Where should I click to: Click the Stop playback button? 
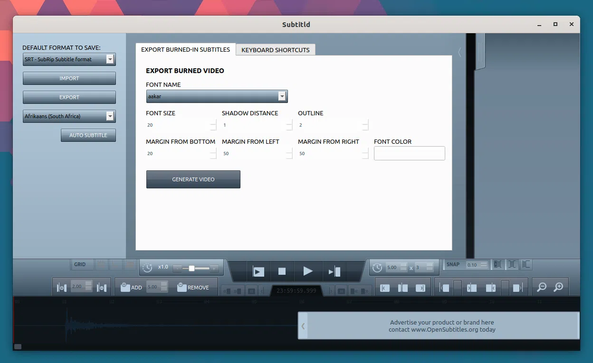tap(282, 271)
